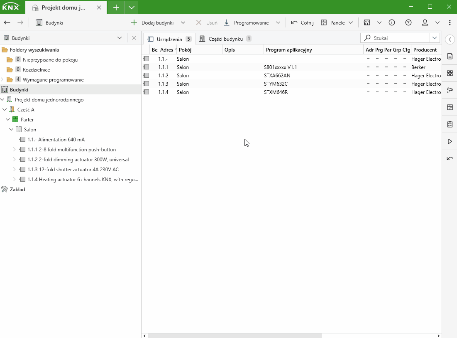Open the four-squares icon in the right sidebar
Screen dimensions: 457x338
click(x=450, y=73)
